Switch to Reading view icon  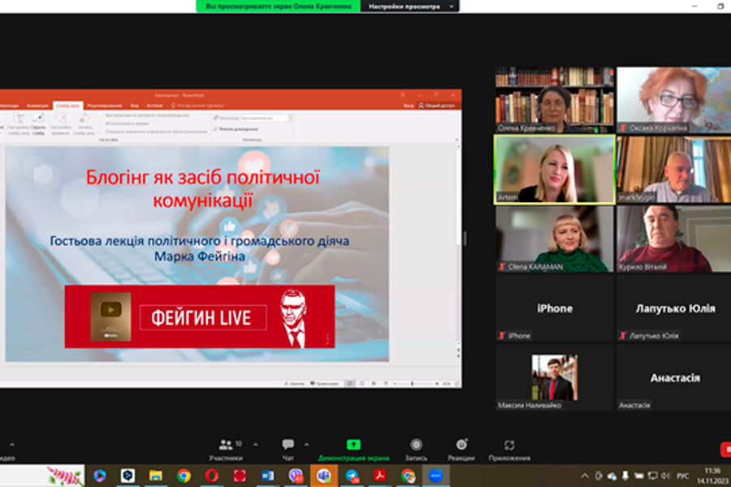pos(374,384)
